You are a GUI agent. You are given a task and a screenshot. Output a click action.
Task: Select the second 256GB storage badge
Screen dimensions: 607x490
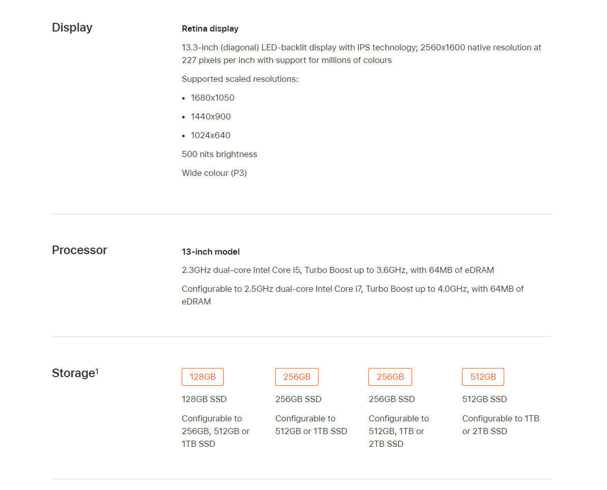click(390, 377)
